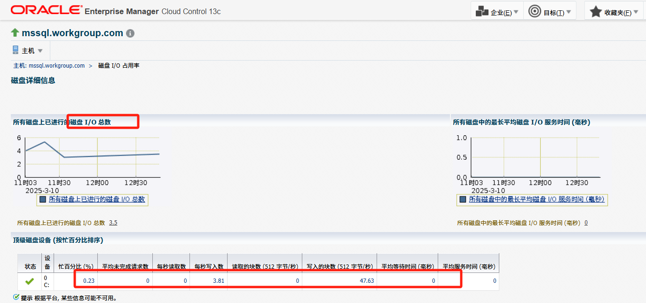
Task: Click the mssql.workgroup.com page title
Action: (x=72, y=33)
